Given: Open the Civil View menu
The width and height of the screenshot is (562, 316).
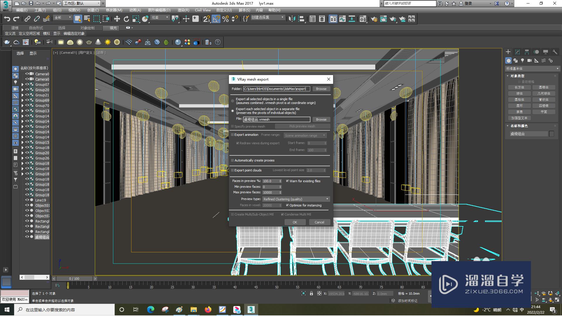Looking at the screenshot, I should [203, 10].
